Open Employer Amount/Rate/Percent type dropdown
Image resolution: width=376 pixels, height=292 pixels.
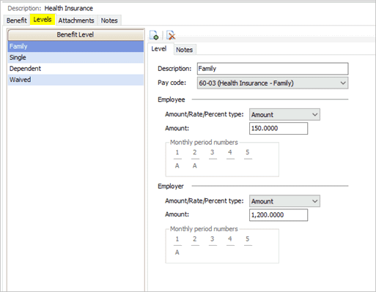click(284, 201)
